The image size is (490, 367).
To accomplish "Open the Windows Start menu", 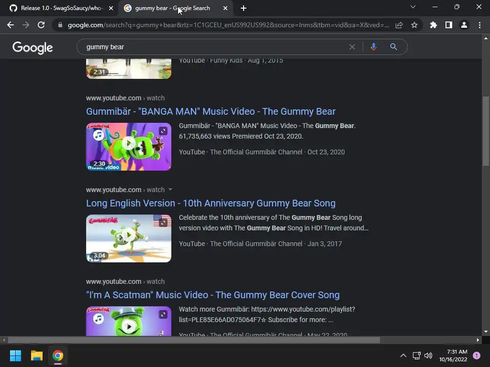I will (x=15, y=356).
